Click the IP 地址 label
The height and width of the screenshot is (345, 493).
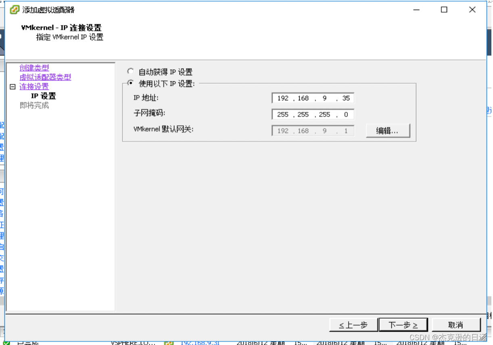tap(146, 98)
